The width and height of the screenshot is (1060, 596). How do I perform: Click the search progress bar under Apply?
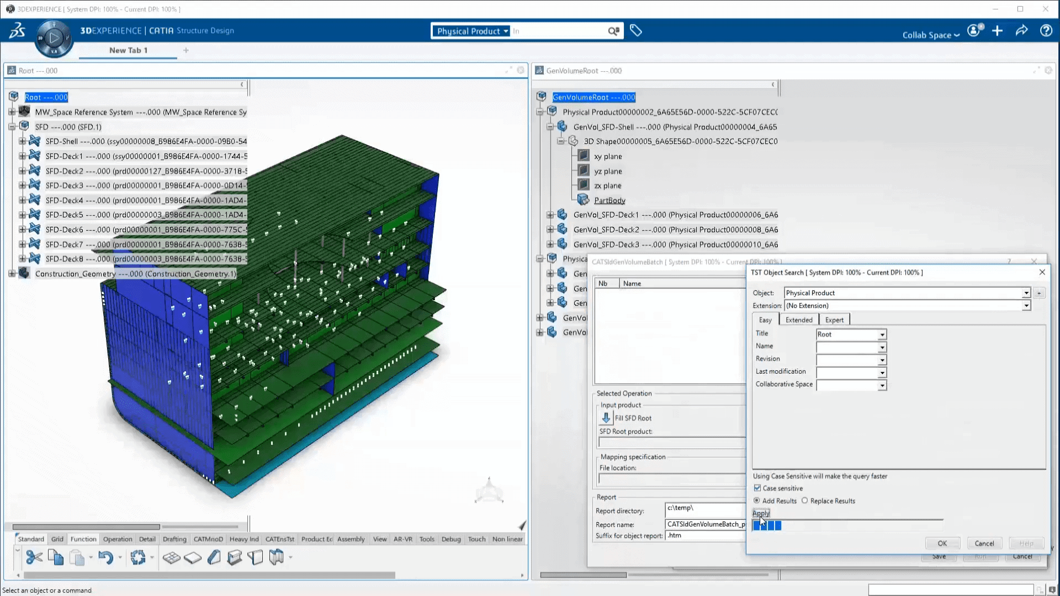tap(847, 525)
